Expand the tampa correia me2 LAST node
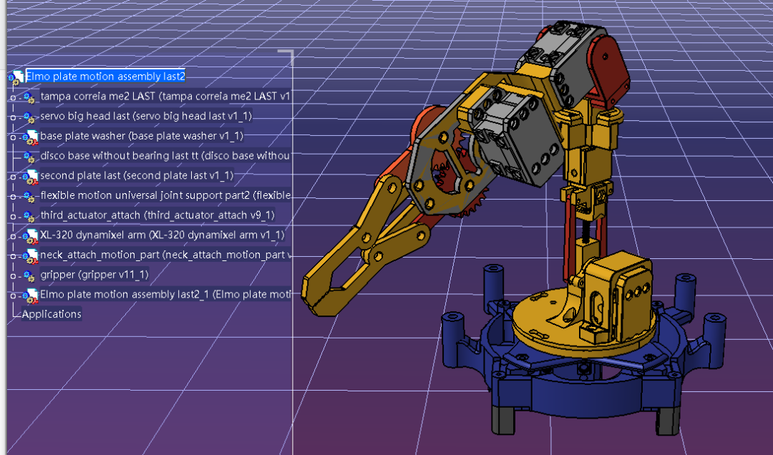773x455 pixels. 14,97
